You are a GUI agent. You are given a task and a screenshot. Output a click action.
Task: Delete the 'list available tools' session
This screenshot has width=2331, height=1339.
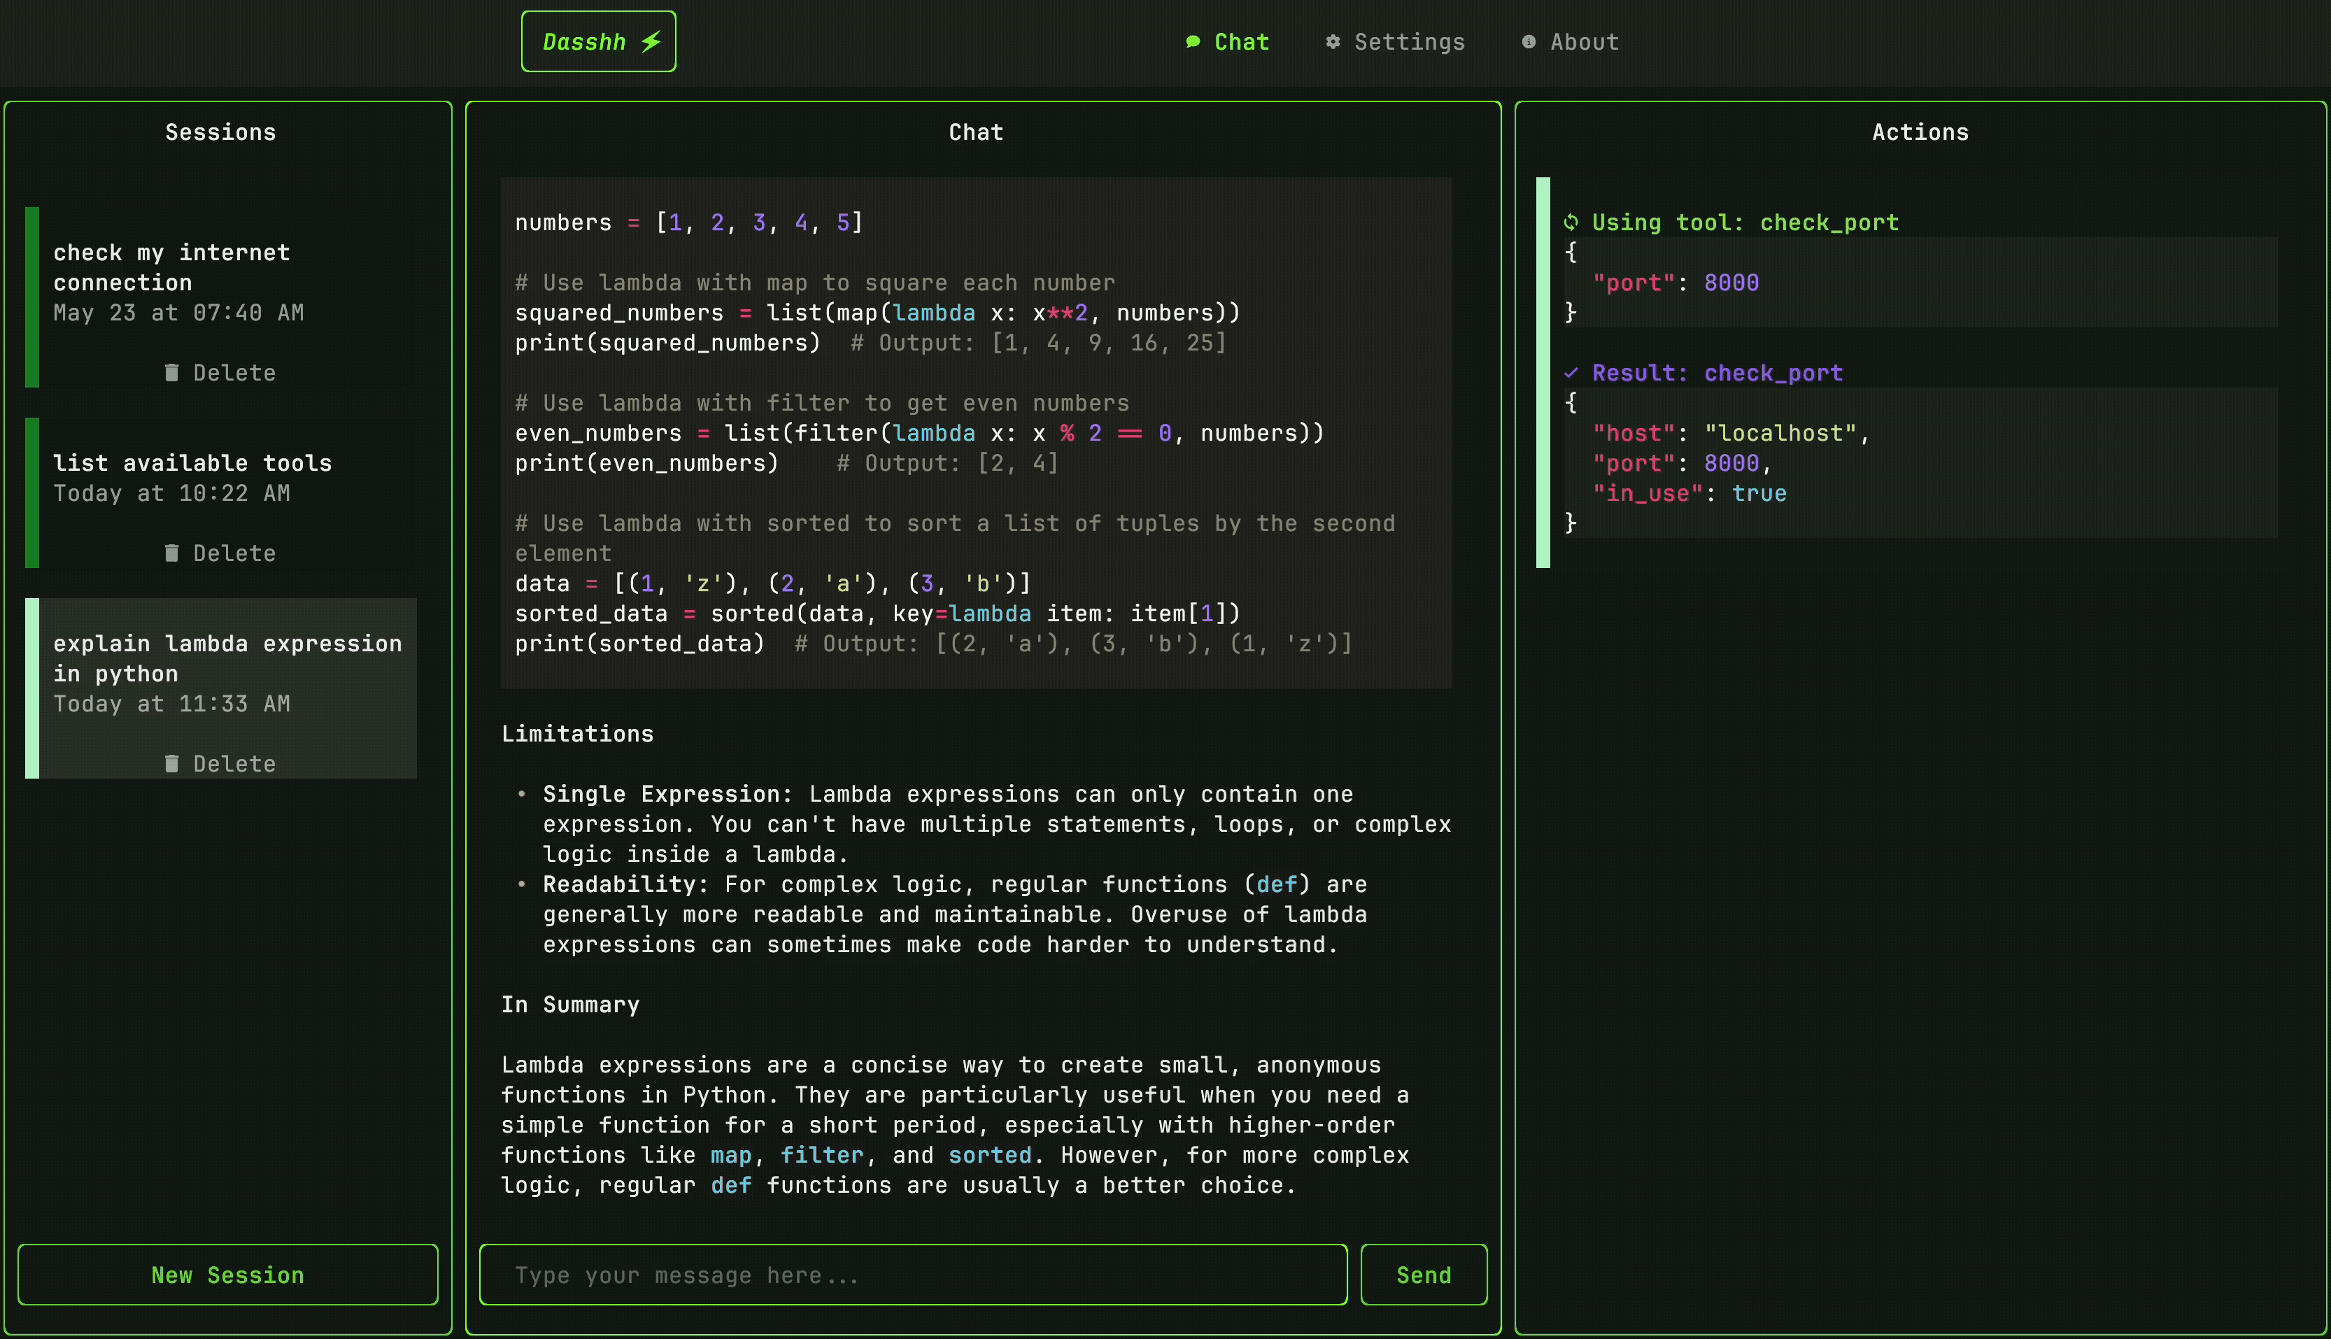[220, 553]
